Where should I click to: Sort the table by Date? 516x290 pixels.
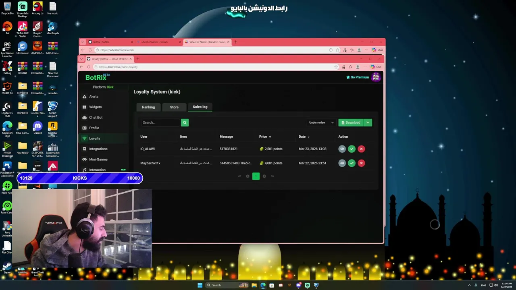pyautogui.click(x=304, y=137)
